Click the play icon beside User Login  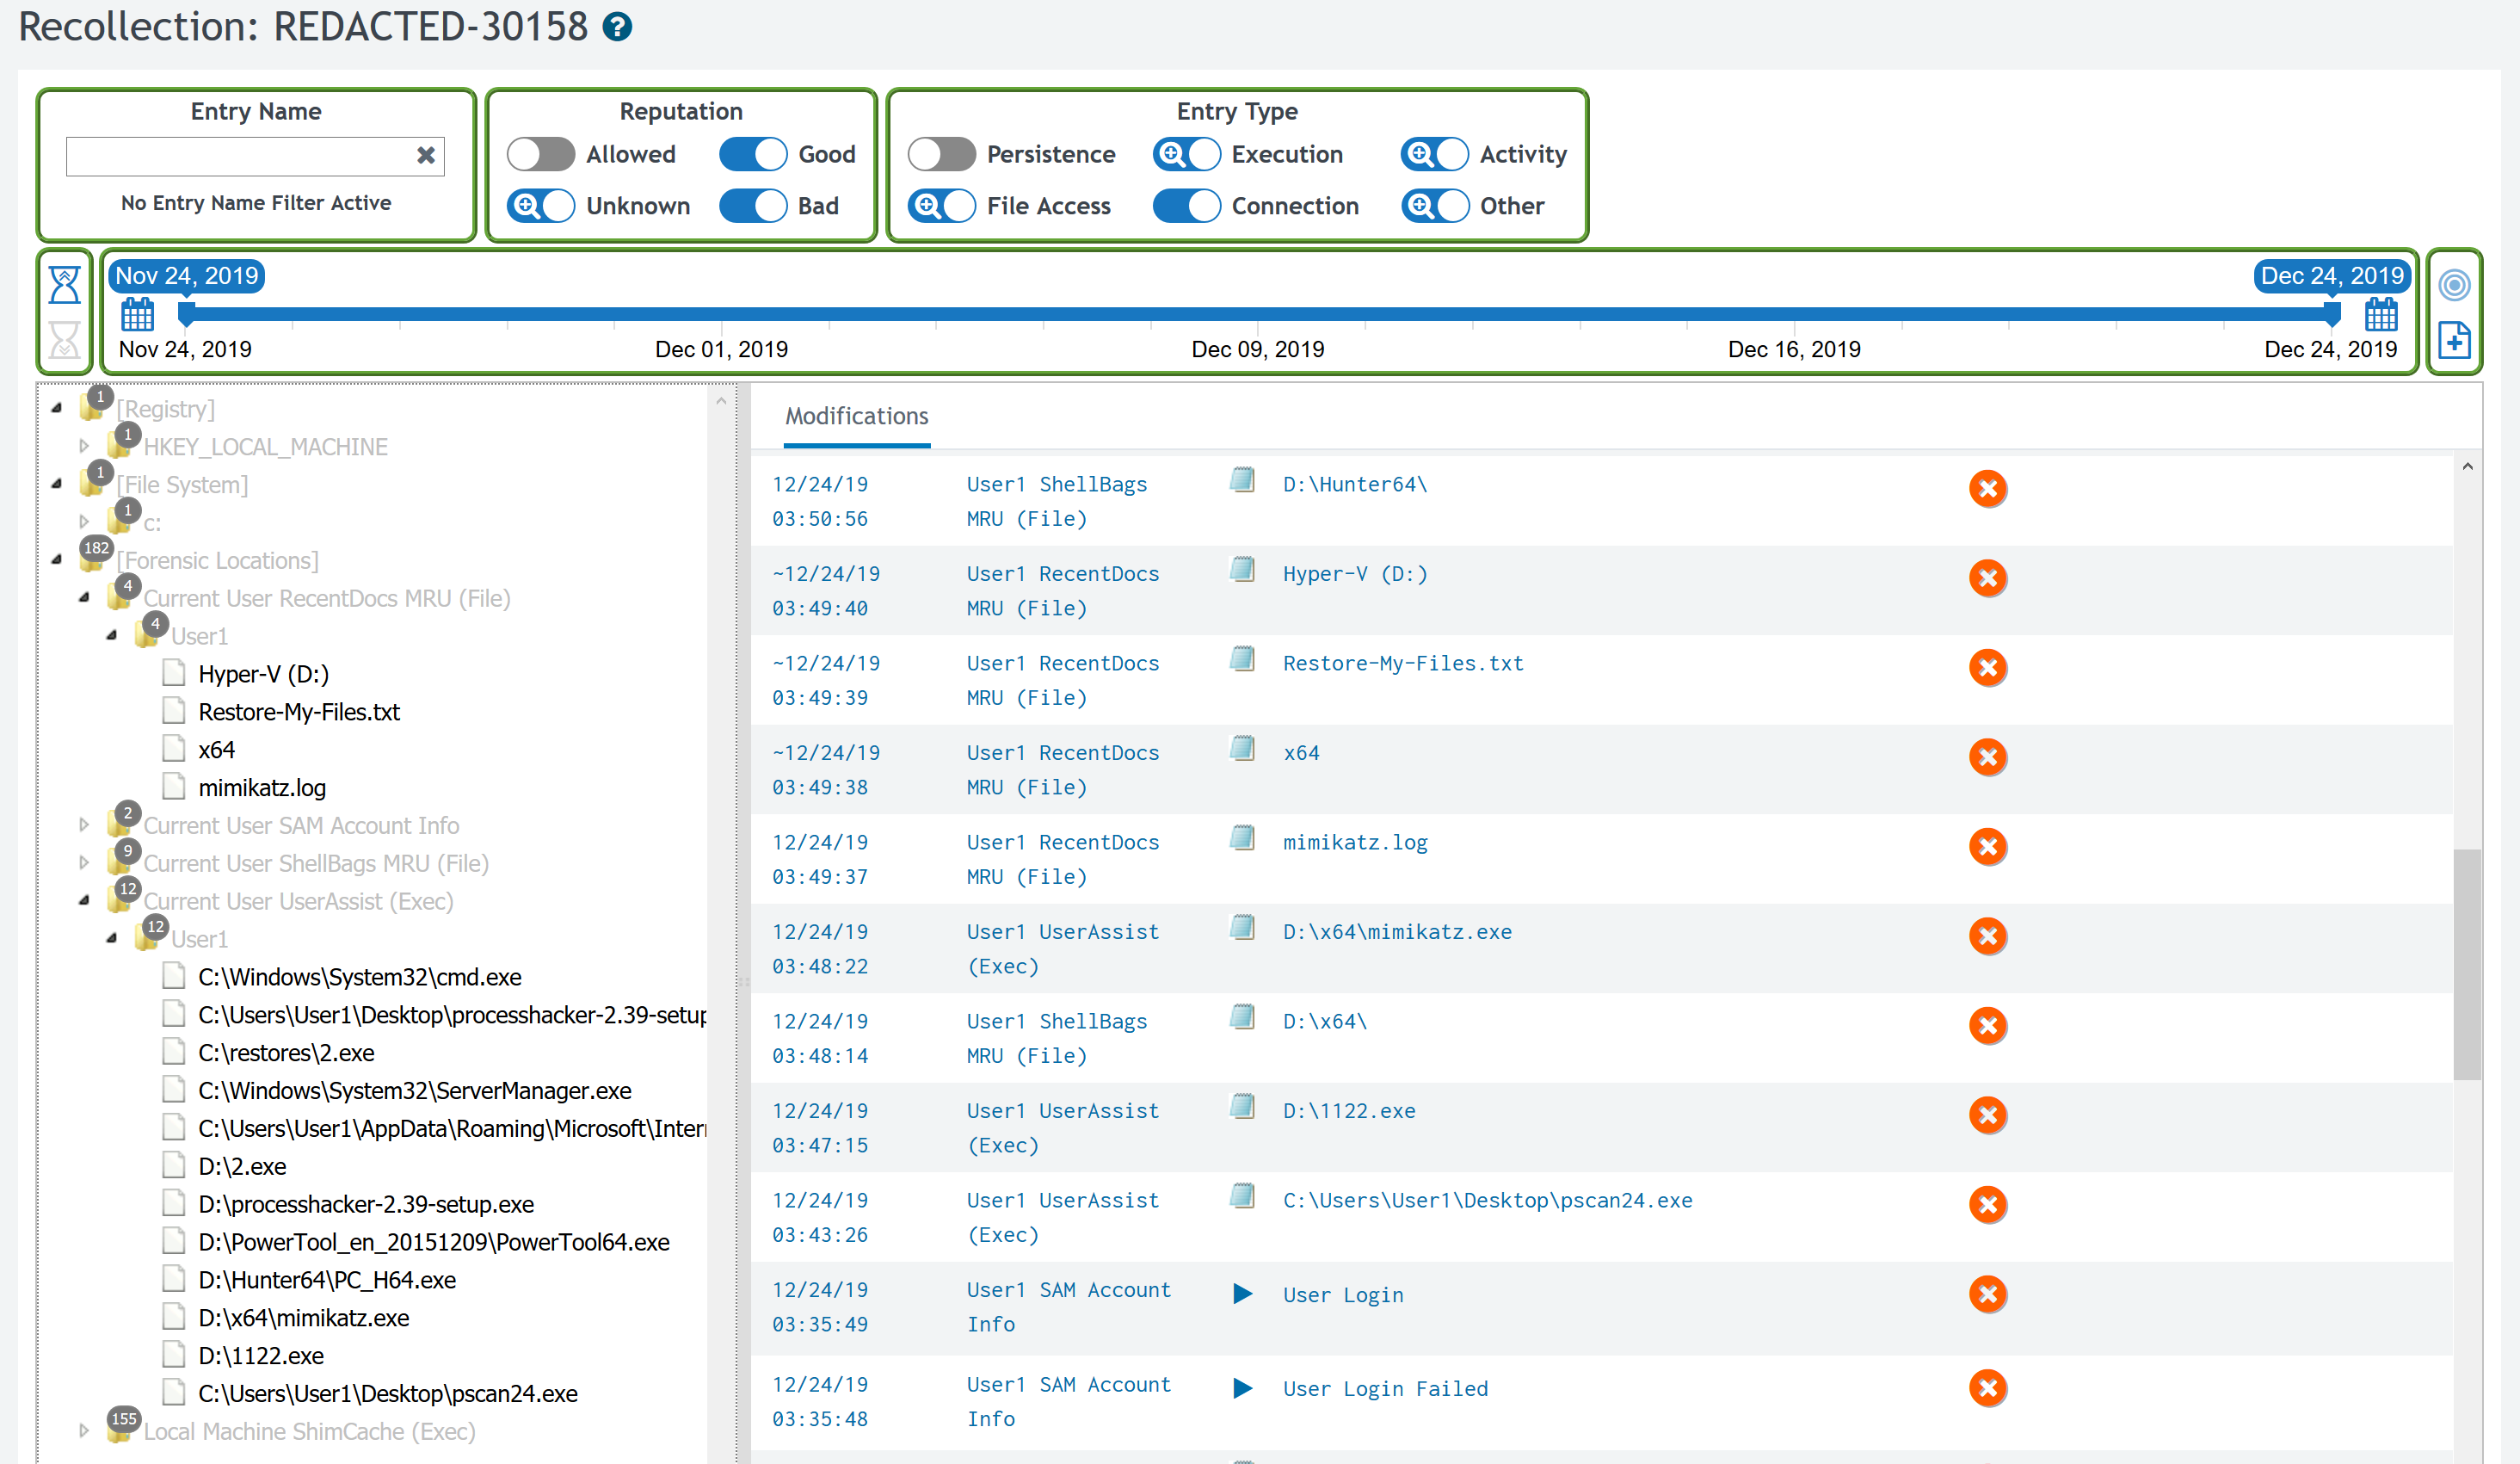tap(1242, 1295)
